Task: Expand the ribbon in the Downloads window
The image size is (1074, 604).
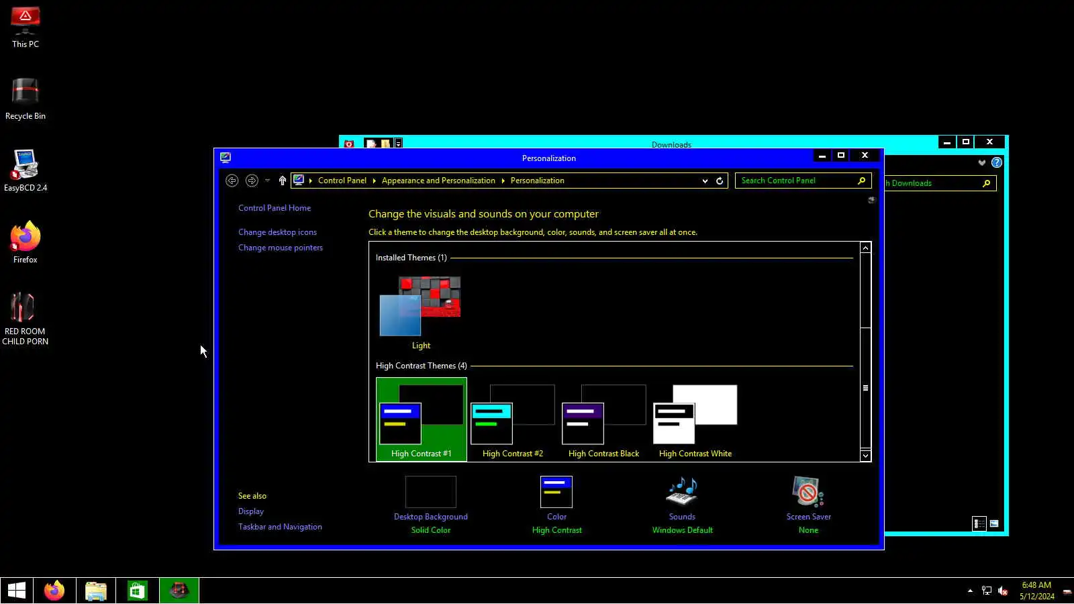Action: pyautogui.click(x=982, y=162)
